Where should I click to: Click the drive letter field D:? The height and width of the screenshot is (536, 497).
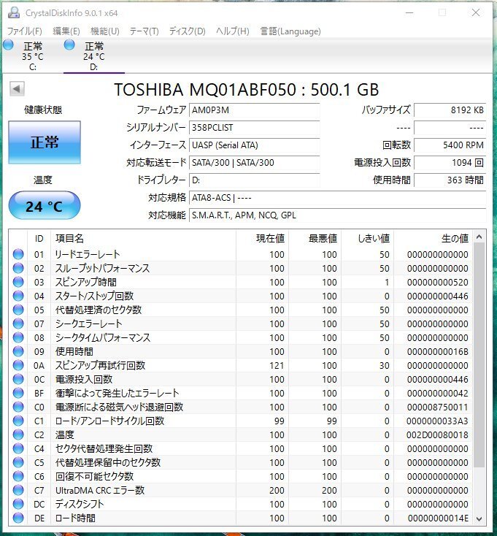point(254,180)
